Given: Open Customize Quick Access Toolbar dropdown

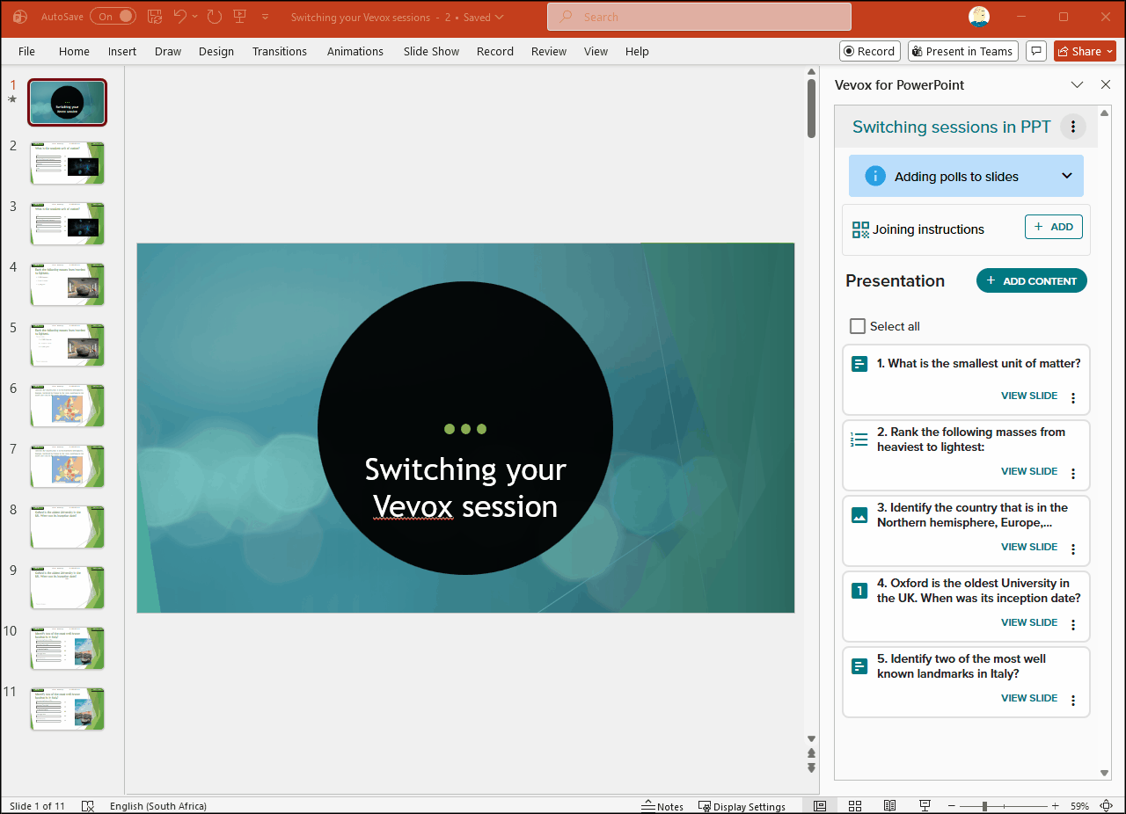Looking at the screenshot, I should click(x=266, y=17).
